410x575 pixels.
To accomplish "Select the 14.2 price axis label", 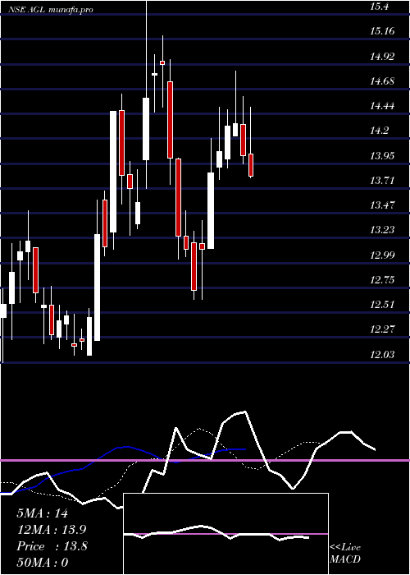I will point(379,131).
